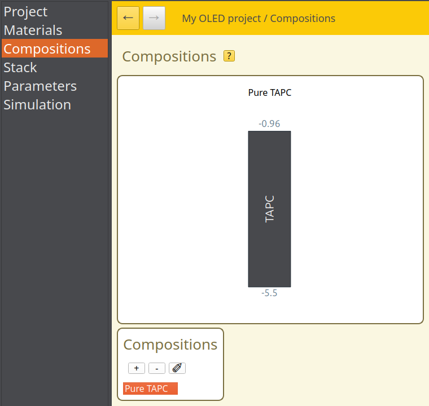Navigate to the Simulation section
Image resolution: width=429 pixels, height=406 pixels.
pos(37,105)
